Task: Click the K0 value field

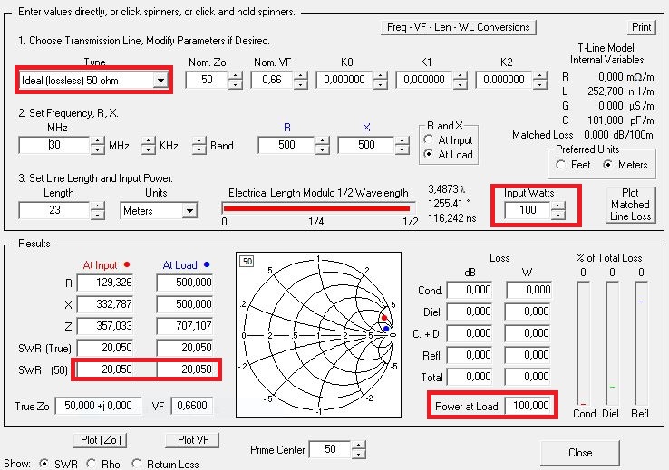Action: (344, 80)
